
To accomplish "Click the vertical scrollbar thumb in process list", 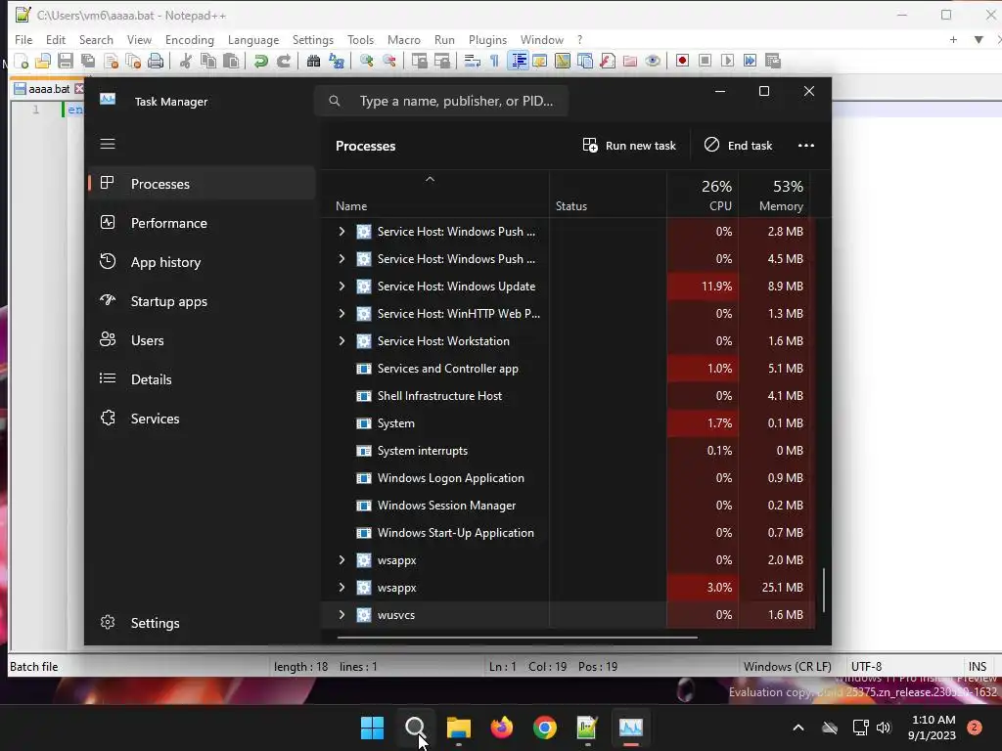I will click(824, 590).
